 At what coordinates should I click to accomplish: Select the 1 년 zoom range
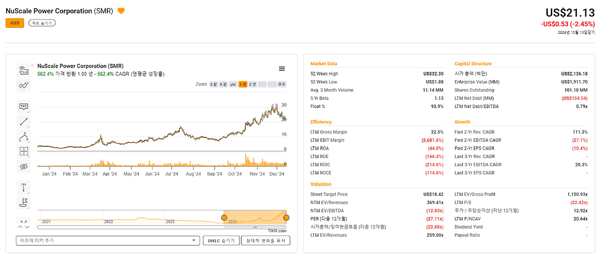click(x=243, y=84)
